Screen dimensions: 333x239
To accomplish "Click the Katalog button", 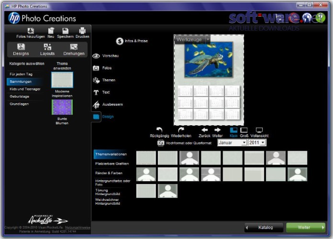I will [x=264, y=228].
